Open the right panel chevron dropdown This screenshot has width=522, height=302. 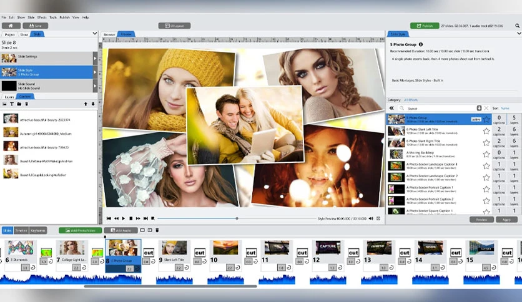(519, 34)
